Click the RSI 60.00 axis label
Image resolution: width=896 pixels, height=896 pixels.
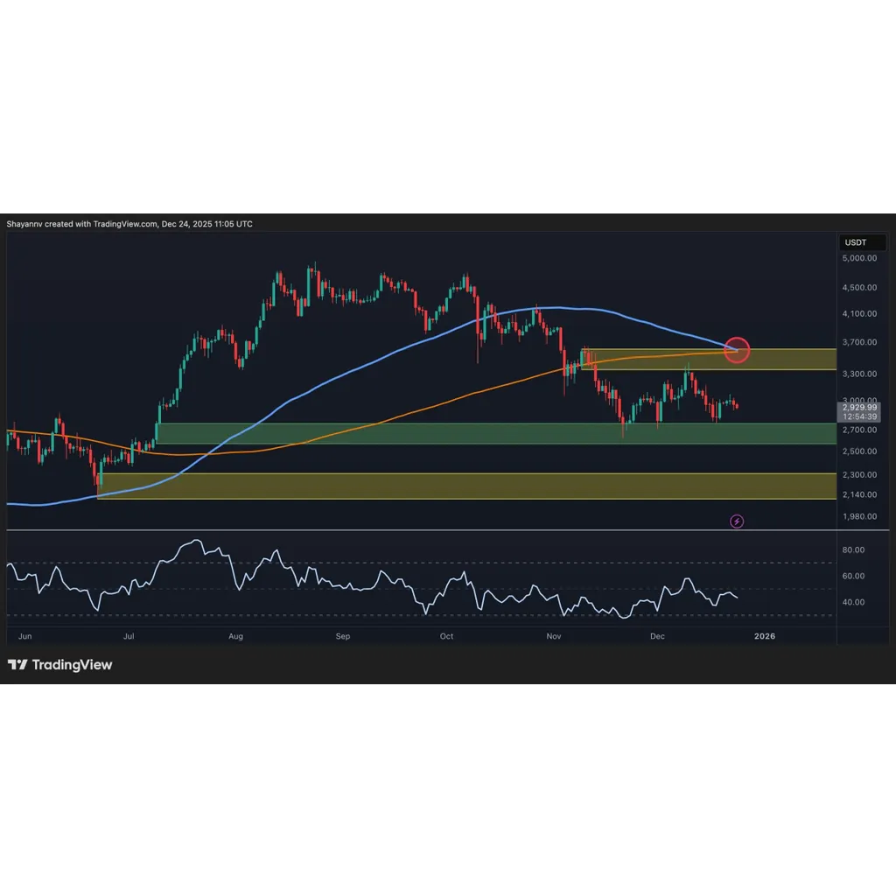[x=853, y=576]
